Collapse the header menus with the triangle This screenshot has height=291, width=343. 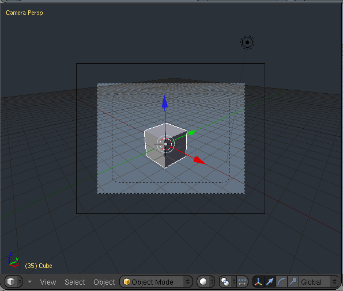click(x=30, y=282)
